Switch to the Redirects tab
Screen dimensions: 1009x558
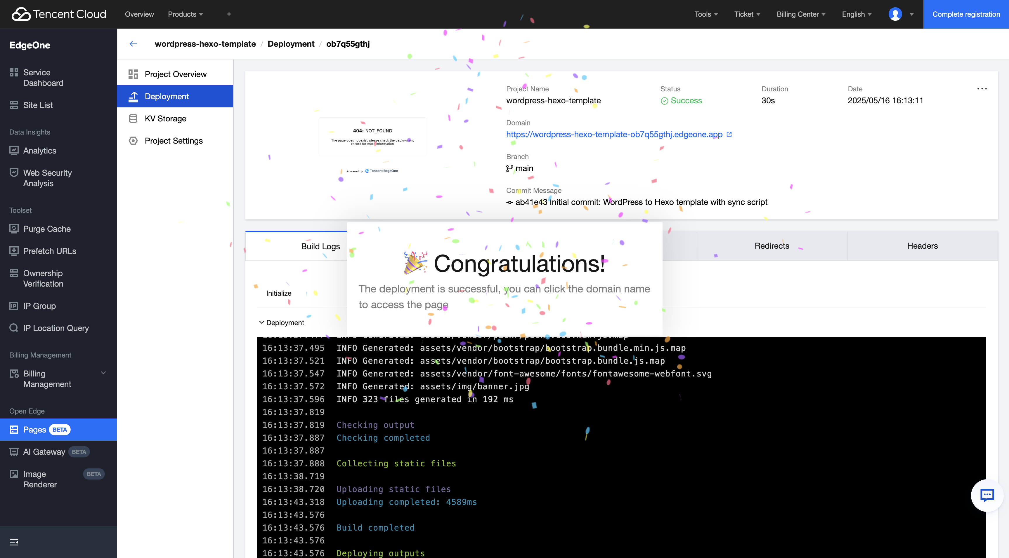coord(771,246)
